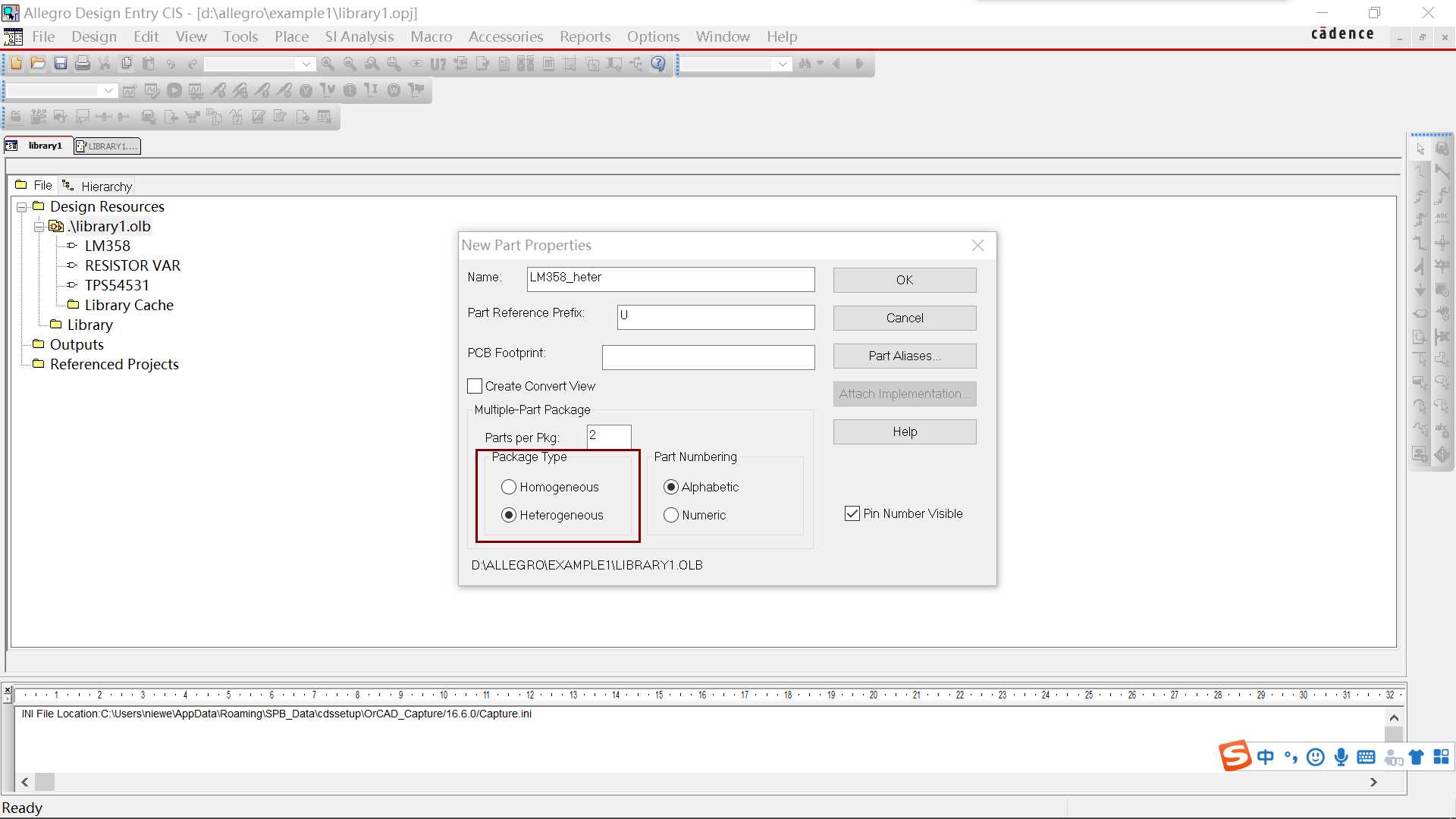Select the Heterogeneous package type
This screenshot has height=819, width=1456.
coord(509,515)
